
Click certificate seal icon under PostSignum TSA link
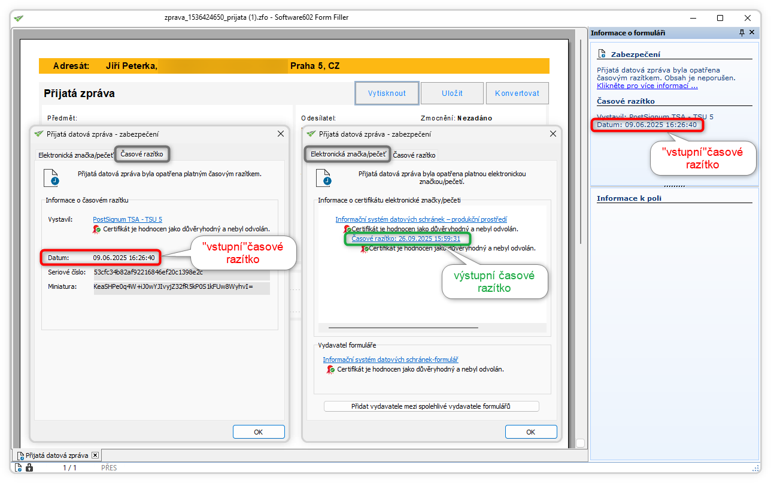point(97,229)
